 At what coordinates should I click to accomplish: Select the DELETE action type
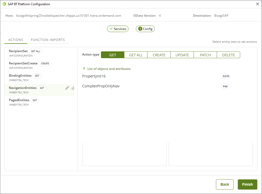point(228,55)
